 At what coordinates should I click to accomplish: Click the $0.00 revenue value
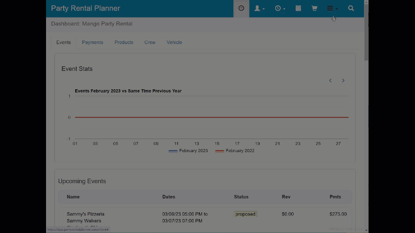click(x=288, y=214)
